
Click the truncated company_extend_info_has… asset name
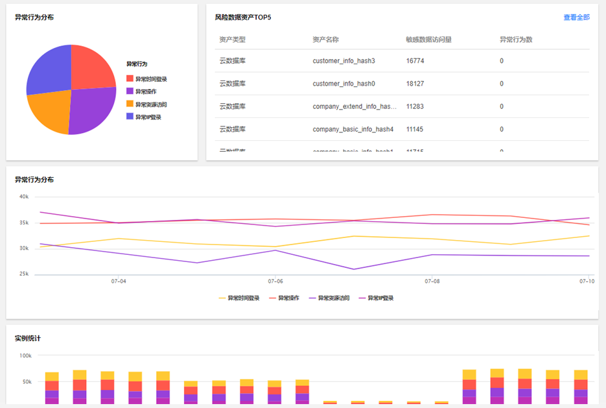click(354, 106)
